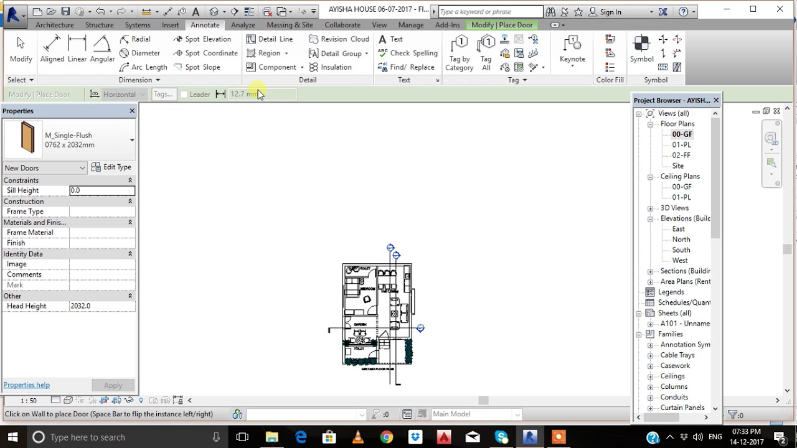The height and width of the screenshot is (448, 797).
Task: Click Tag All tool
Action: (486, 54)
